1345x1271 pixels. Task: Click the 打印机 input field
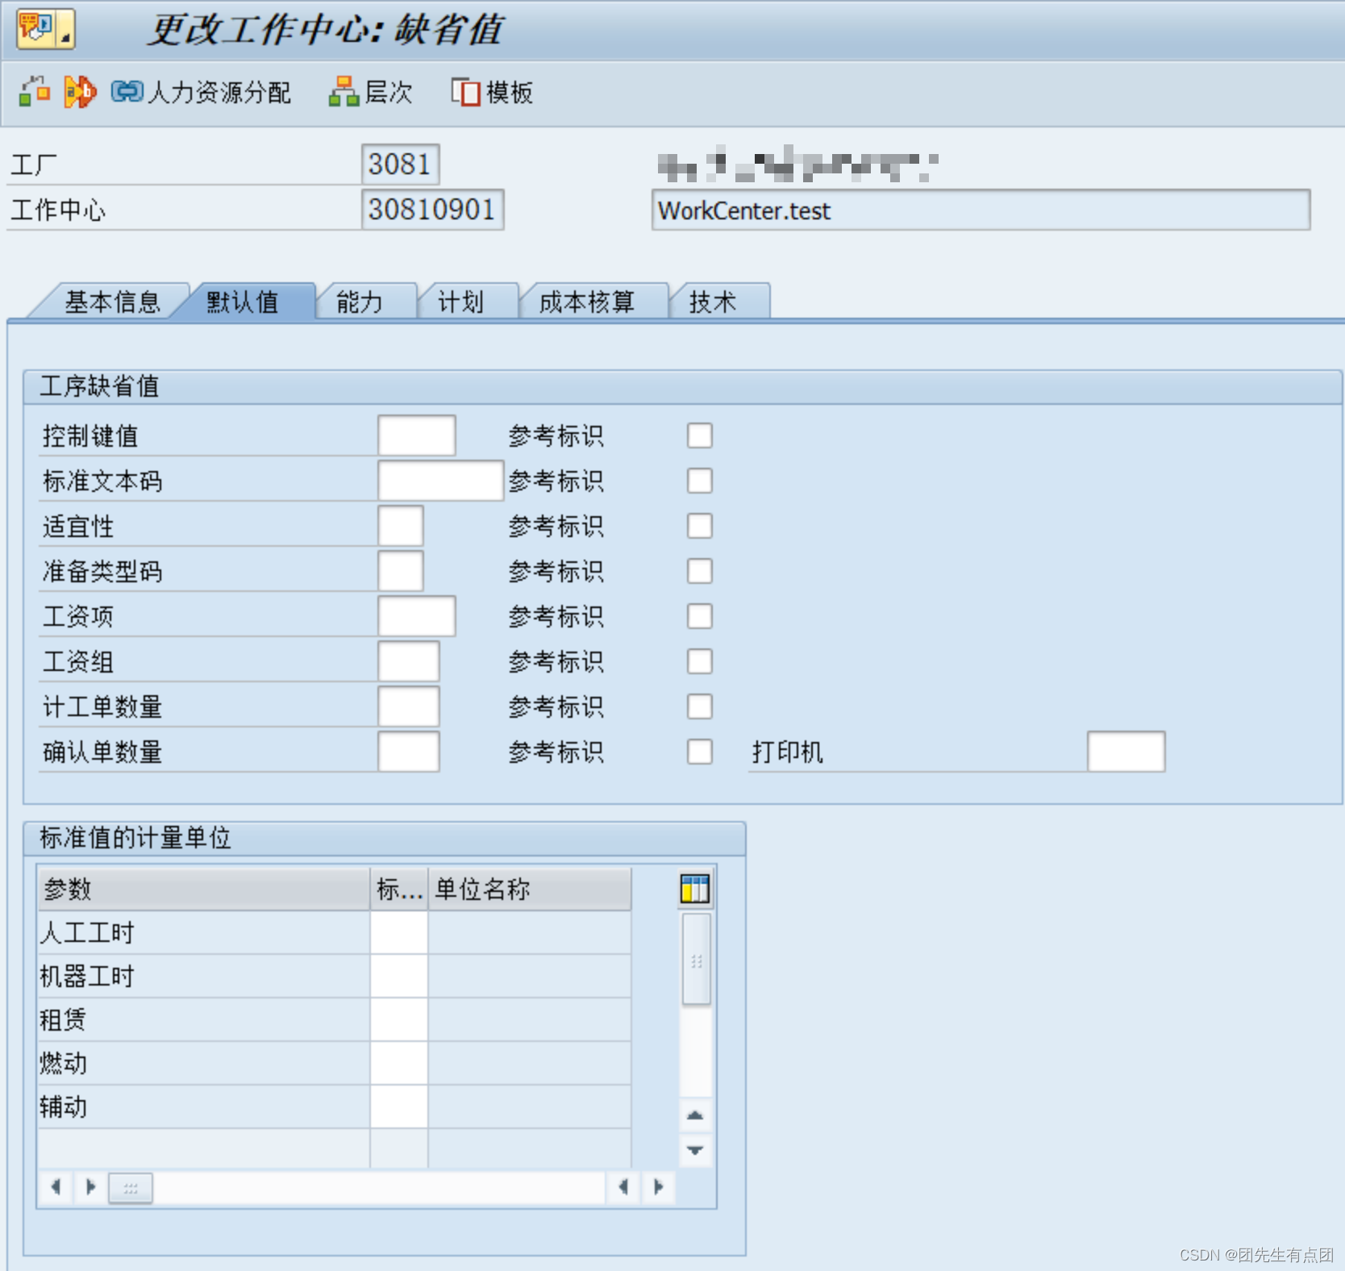(x=1126, y=751)
